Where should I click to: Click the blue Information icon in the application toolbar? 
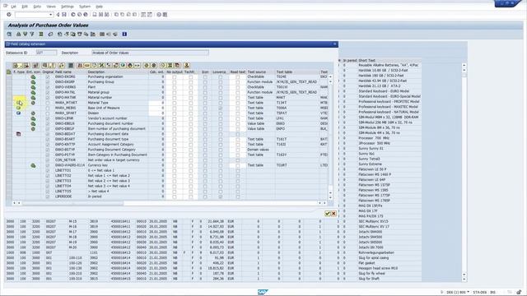124,34
